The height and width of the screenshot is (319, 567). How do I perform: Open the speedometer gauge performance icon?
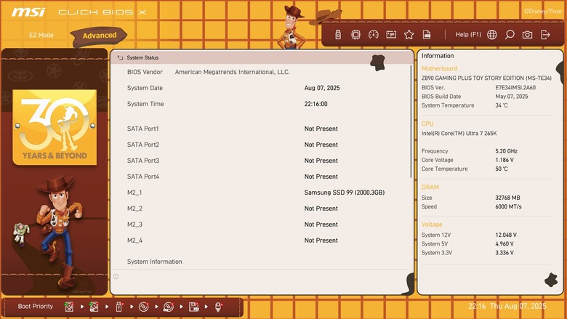tap(374, 35)
